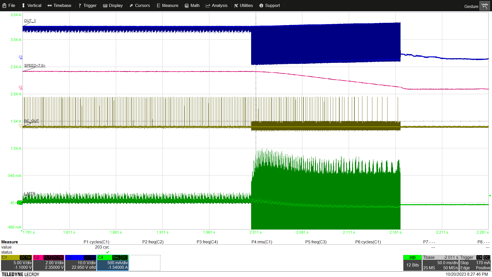Open the Analysis chart icon
Viewport: 492px width, 277px height.
[208, 5]
